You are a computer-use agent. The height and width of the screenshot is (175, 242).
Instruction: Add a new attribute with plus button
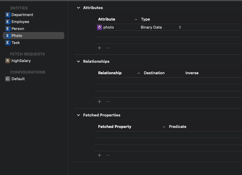tap(100, 48)
